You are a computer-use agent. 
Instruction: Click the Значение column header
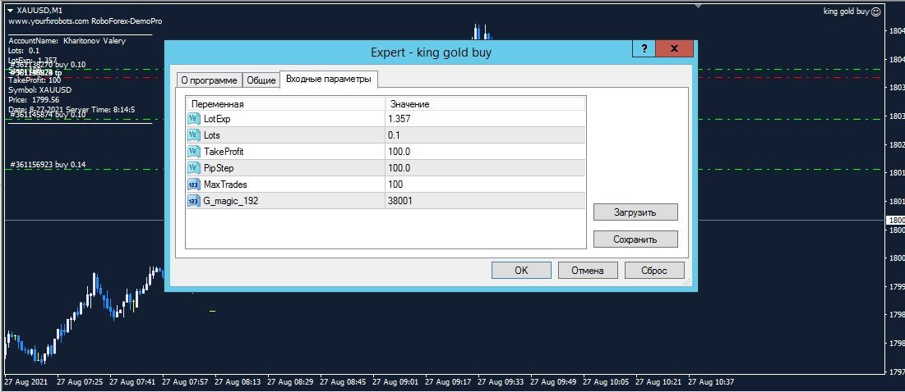tap(485, 104)
